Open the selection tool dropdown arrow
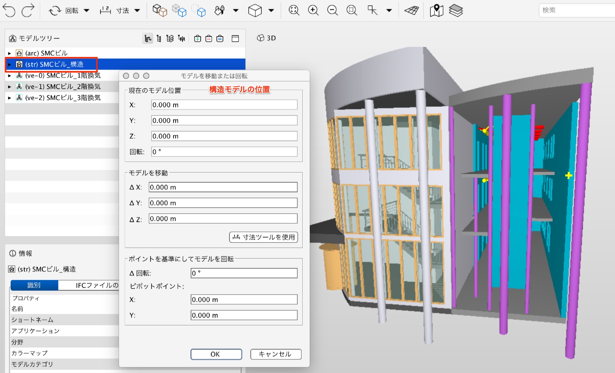The image size is (615, 373). coord(389,11)
